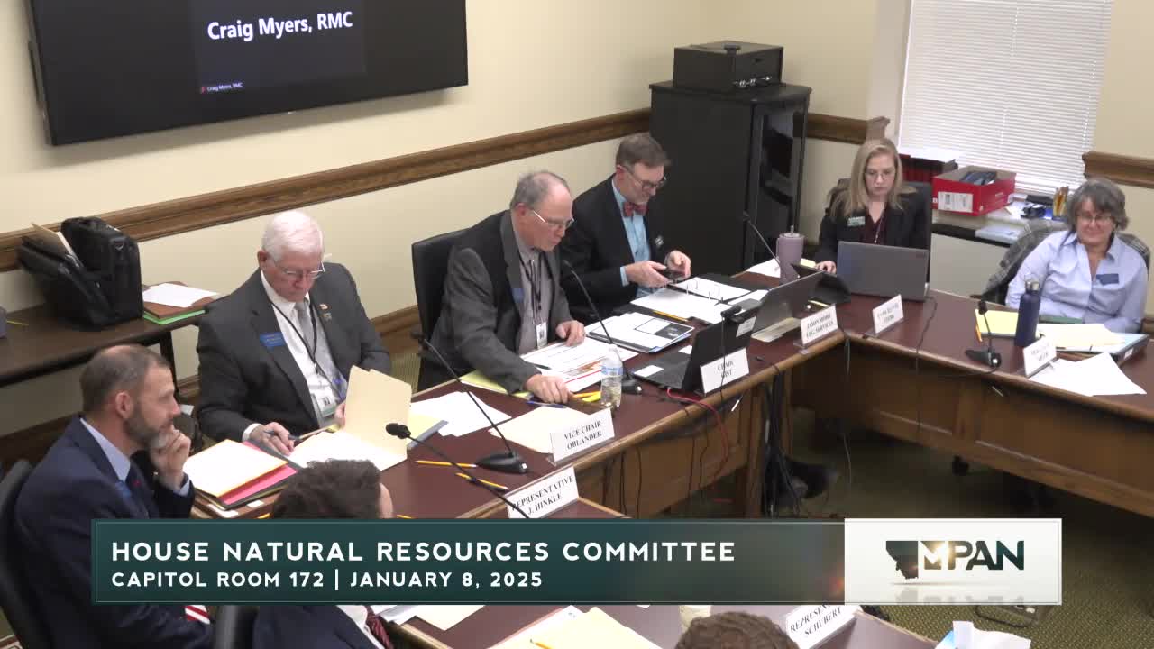Image resolution: width=1154 pixels, height=649 pixels.
Task: Click the HOUSE NATURAL RESOURCES COMMITTEE title
Action: pyautogui.click(x=422, y=547)
